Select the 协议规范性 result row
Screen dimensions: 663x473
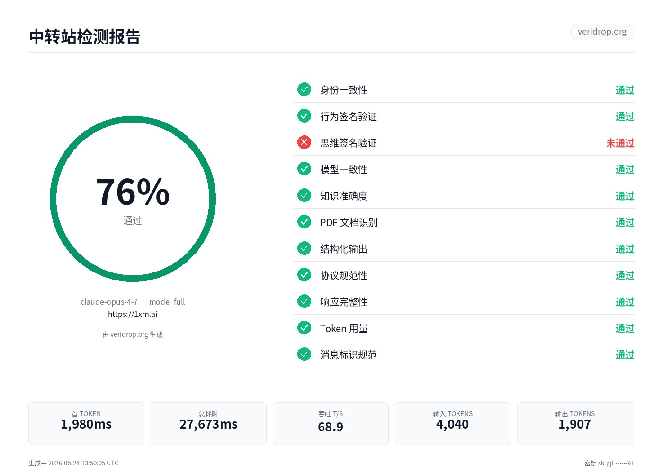pyautogui.click(x=464, y=275)
